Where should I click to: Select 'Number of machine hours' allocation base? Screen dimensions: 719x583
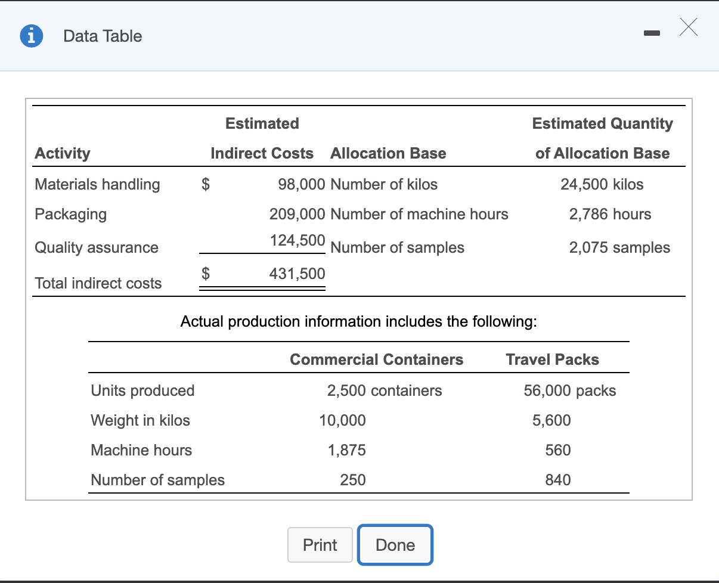coord(419,214)
